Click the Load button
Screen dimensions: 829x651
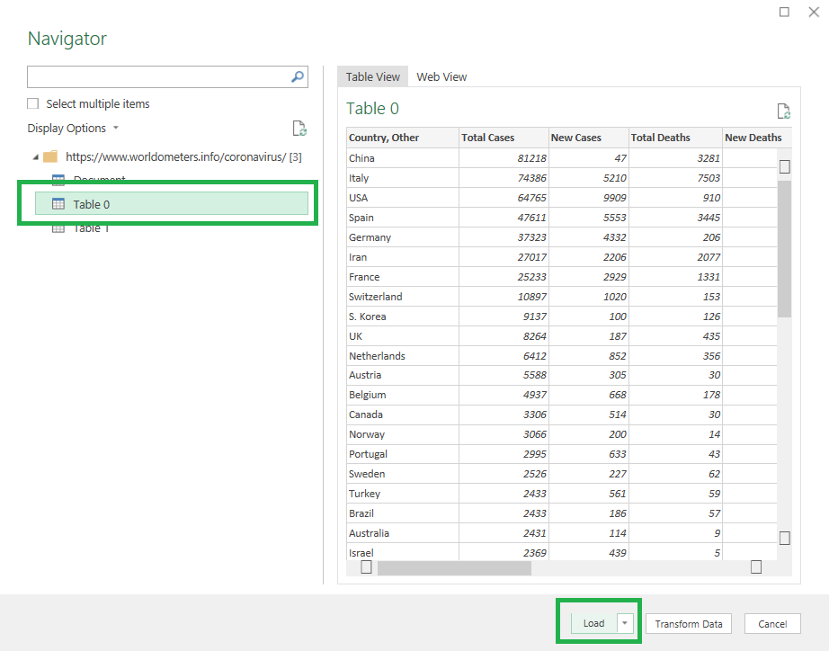(593, 623)
